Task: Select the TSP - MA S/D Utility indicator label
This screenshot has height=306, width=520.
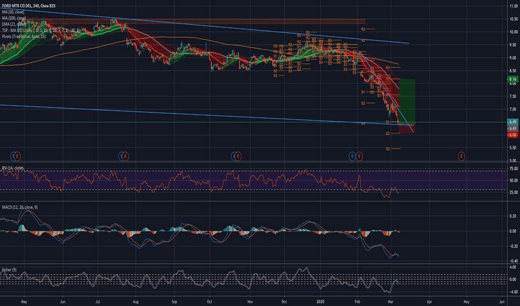Action: pyautogui.click(x=41, y=30)
